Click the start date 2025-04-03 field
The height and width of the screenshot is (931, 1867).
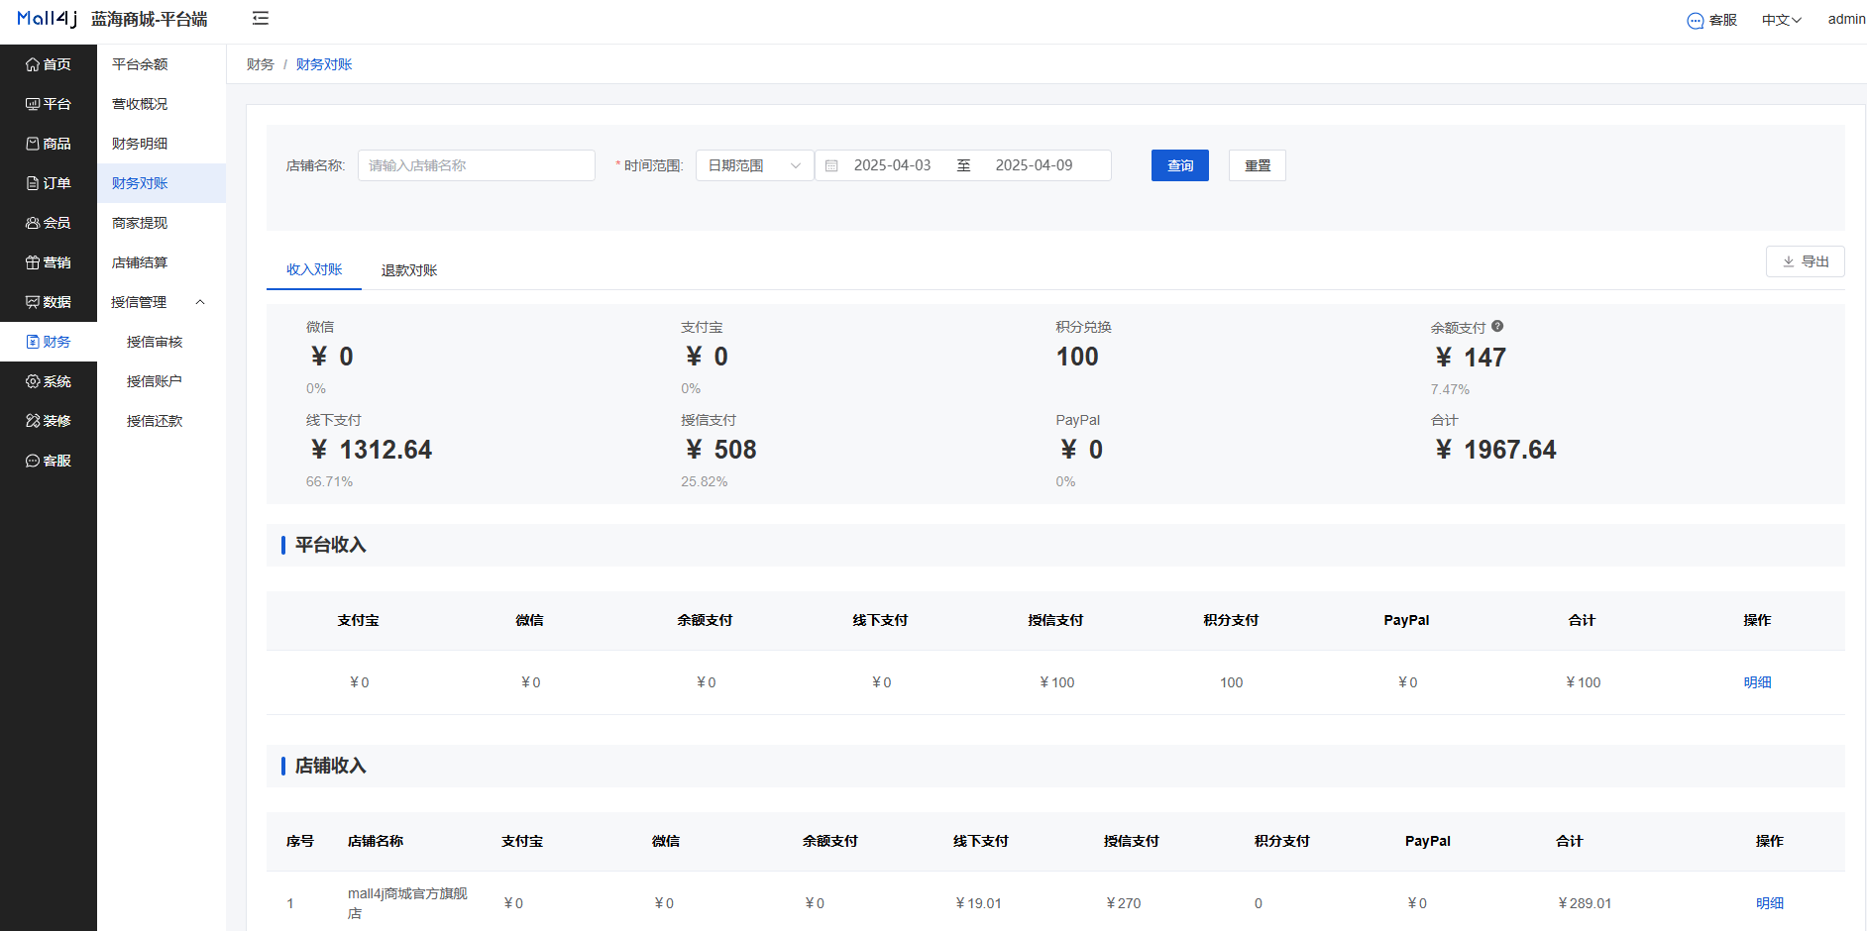[892, 165]
